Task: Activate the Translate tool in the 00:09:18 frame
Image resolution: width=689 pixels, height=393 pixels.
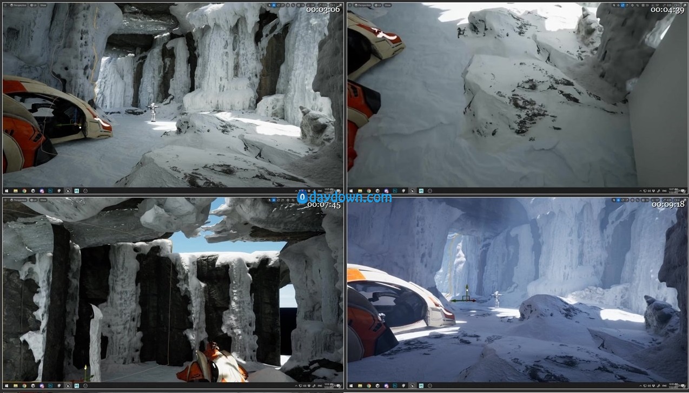Action: (x=618, y=201)
